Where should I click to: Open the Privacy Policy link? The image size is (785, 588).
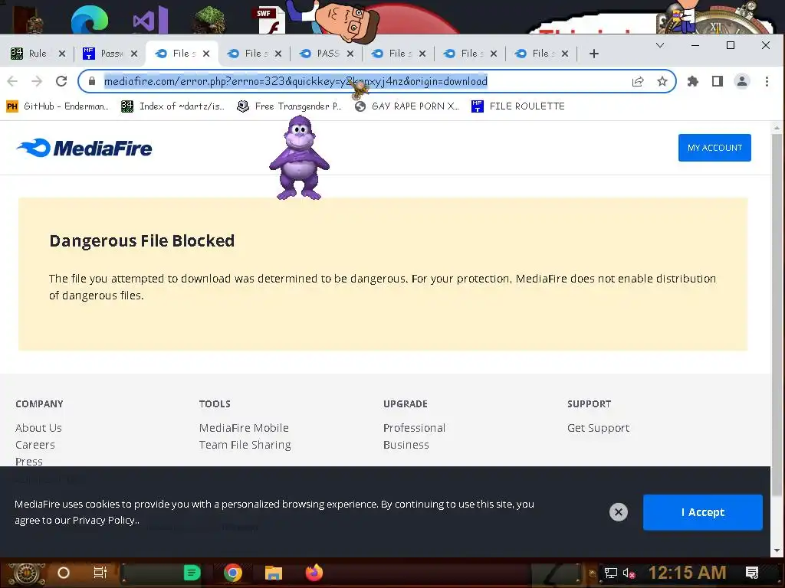pyautogui.click(x=104, y=521)
